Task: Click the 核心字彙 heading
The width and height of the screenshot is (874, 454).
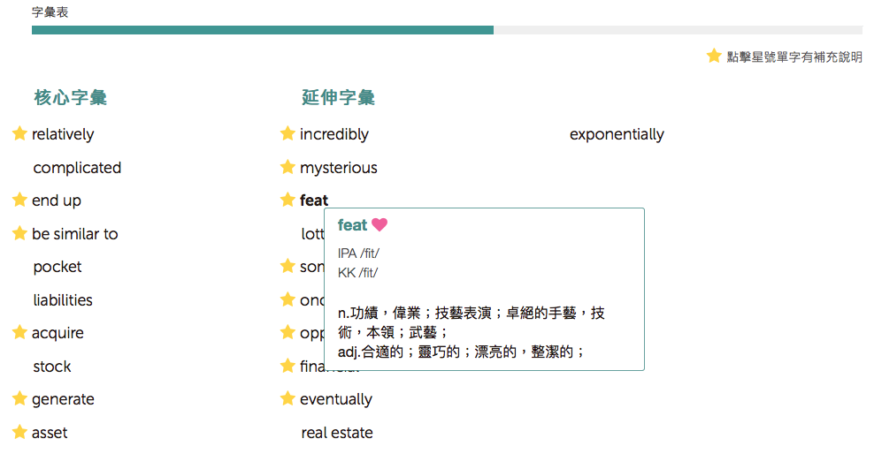Action: coord(71,97)
